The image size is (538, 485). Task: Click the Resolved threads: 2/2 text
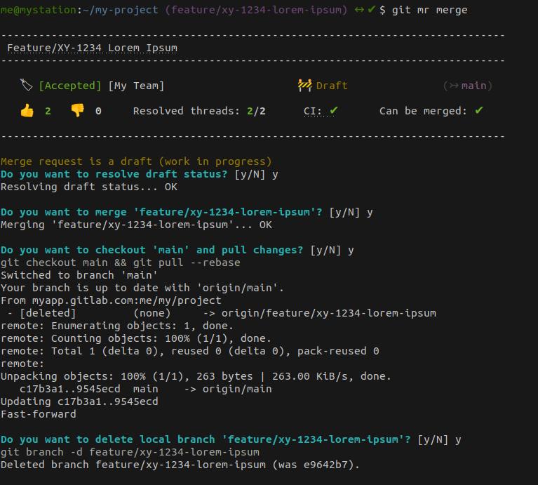point(199,111)
